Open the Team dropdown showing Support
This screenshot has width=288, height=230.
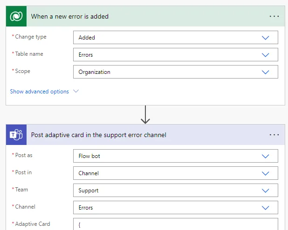pos(176,191)
